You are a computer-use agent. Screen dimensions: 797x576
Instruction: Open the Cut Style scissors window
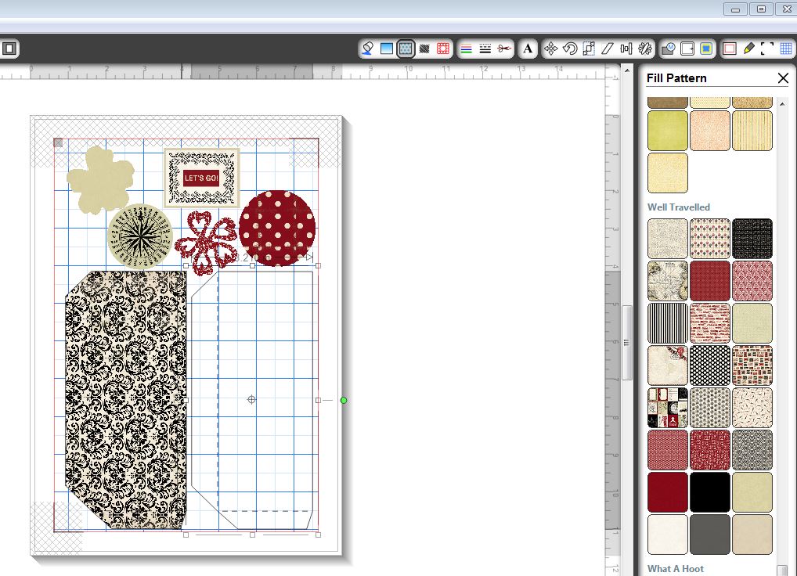pos(504,49)
